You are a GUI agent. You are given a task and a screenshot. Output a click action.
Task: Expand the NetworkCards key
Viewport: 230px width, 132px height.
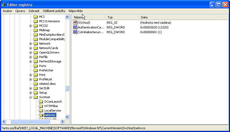(x=30, y=48)
